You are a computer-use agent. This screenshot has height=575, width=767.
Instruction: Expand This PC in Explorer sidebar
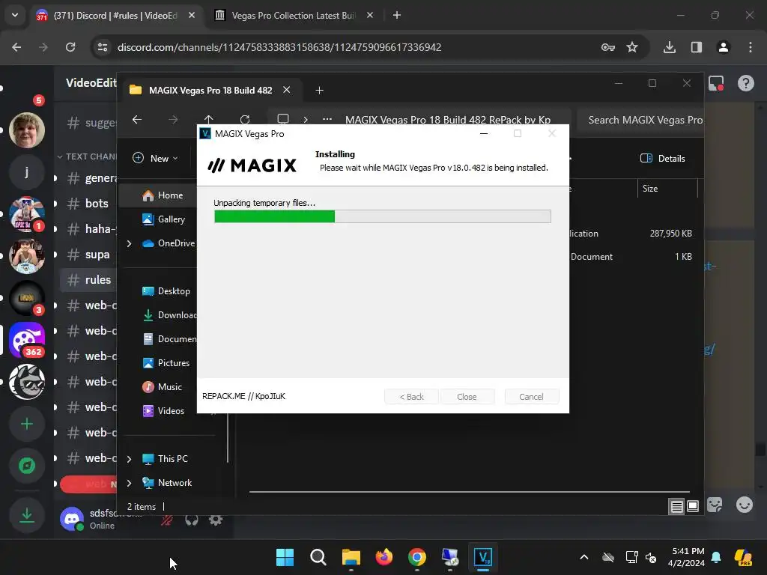[129, 459]
